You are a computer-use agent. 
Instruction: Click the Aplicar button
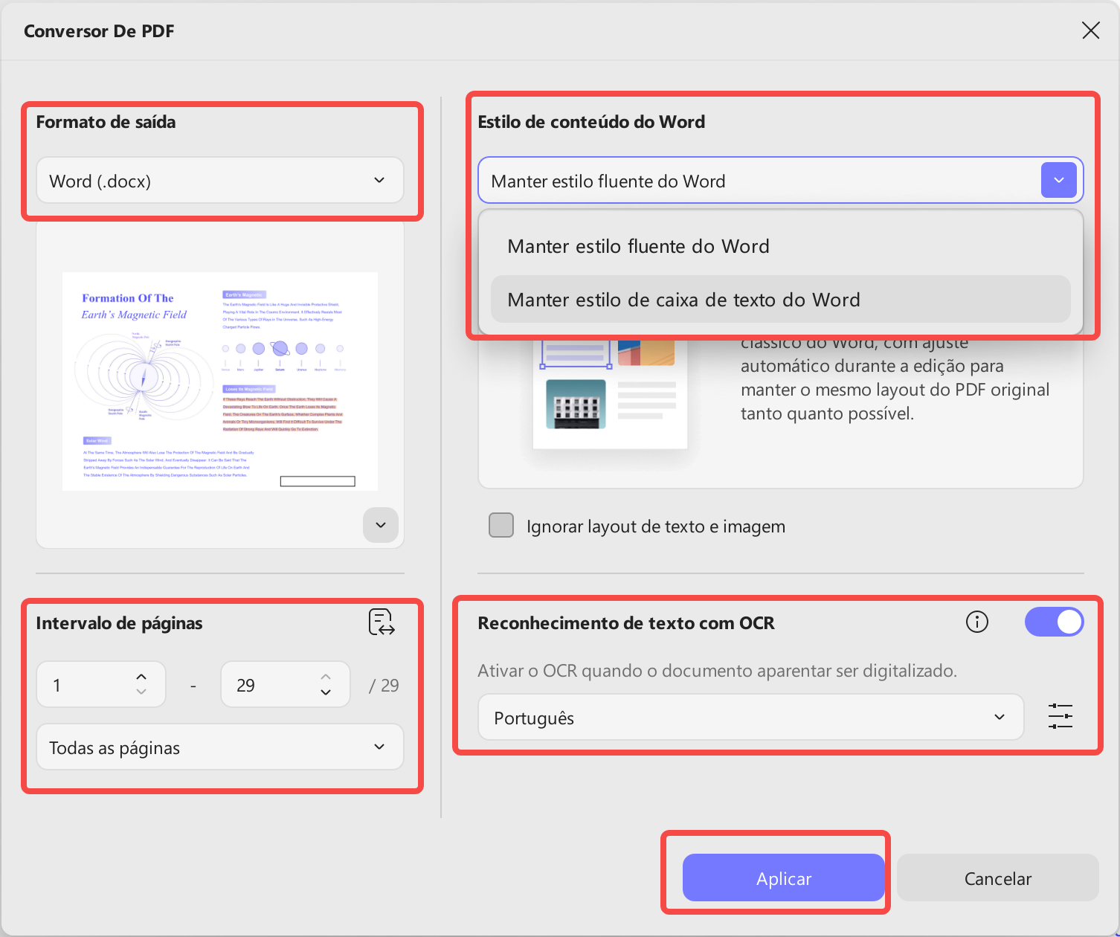pos(783,878)
